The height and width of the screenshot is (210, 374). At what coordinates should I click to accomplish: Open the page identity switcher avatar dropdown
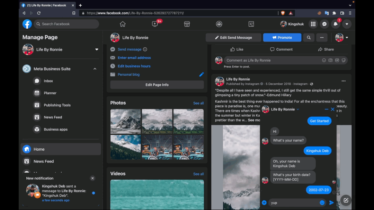coord(341,38)
